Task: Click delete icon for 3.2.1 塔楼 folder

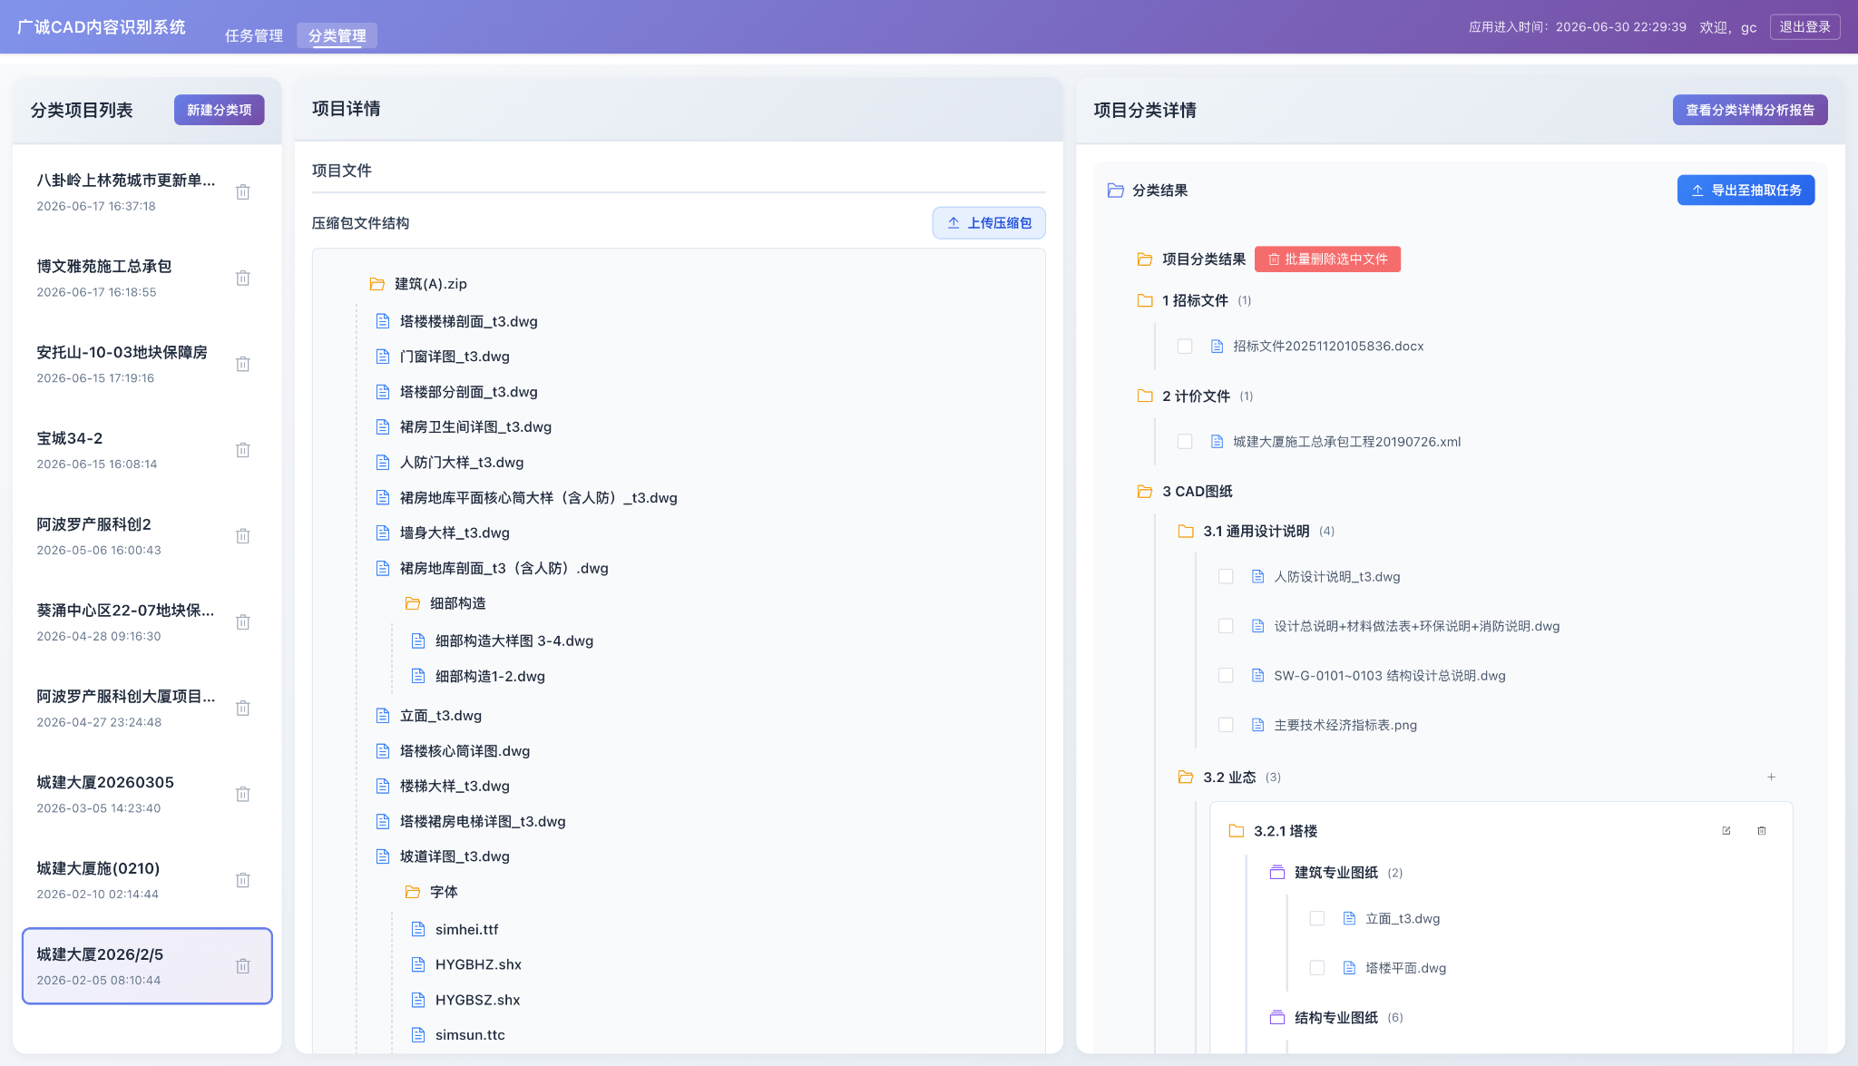Action: coord(1762,831)
